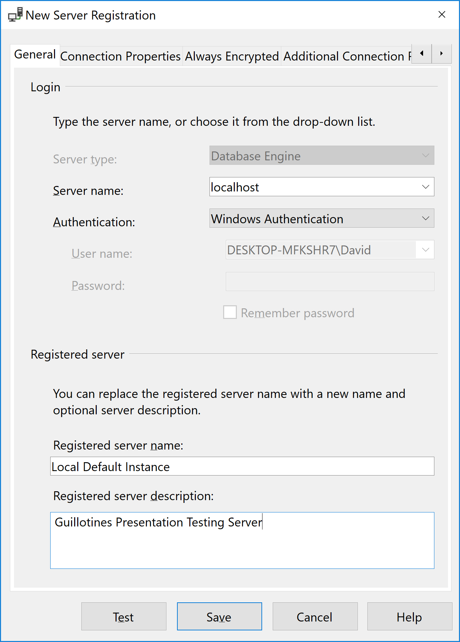Open the Authentication drop-down arrow

[425, 218]
